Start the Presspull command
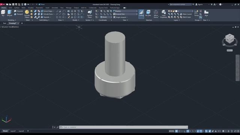Screen dimensions: 240x135 click(18, 14)
